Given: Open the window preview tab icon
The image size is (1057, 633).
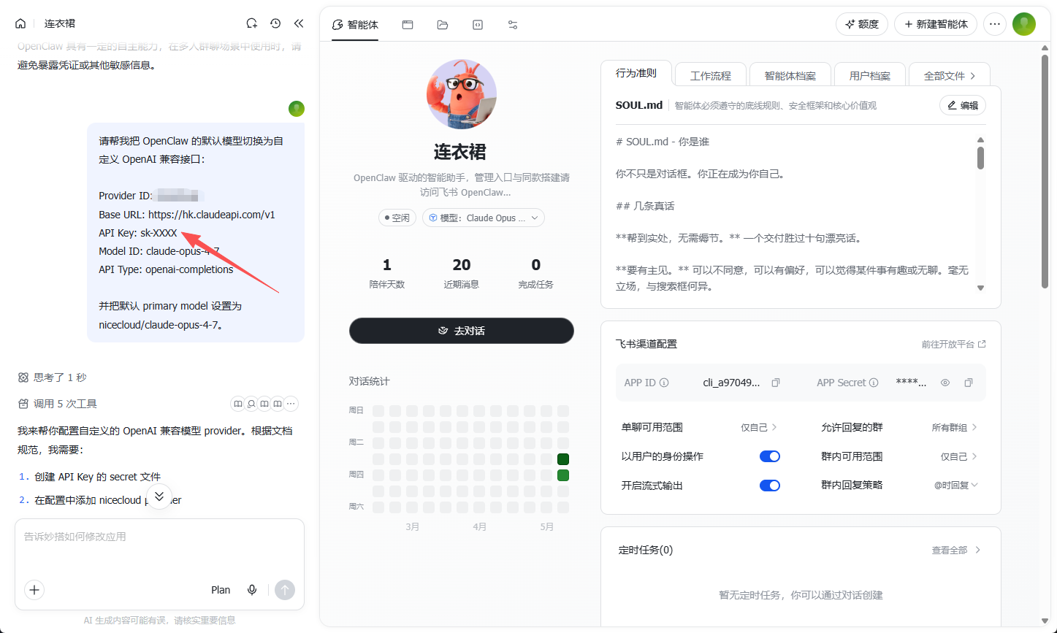Looking at the screenshot, I should tap(408, 24).
